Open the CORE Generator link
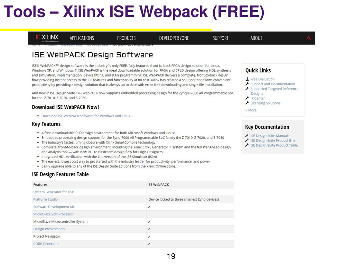Image resolution: width=354 pixels, height=265 pixels. point(46,244)
